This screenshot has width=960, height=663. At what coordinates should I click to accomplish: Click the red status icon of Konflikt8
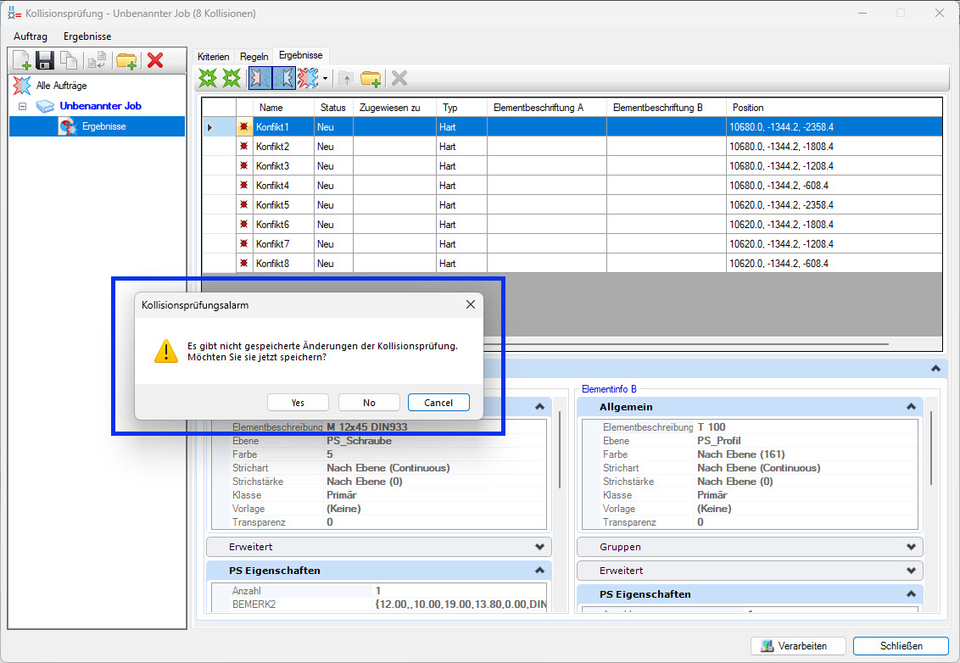(x=244, y=263)
